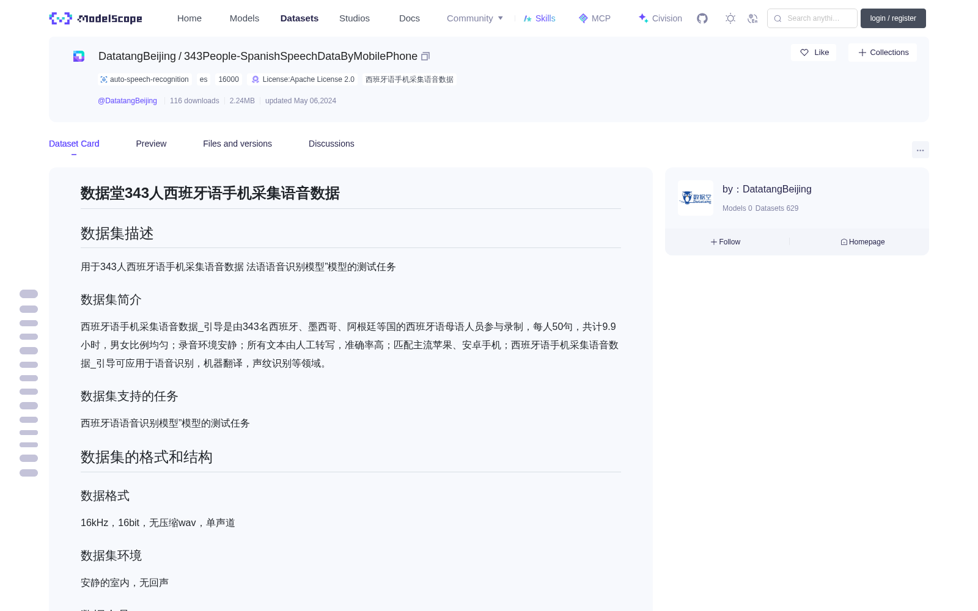
Task: Click the auto-speech-recognition tag
Action: click(x=144, y=79)
